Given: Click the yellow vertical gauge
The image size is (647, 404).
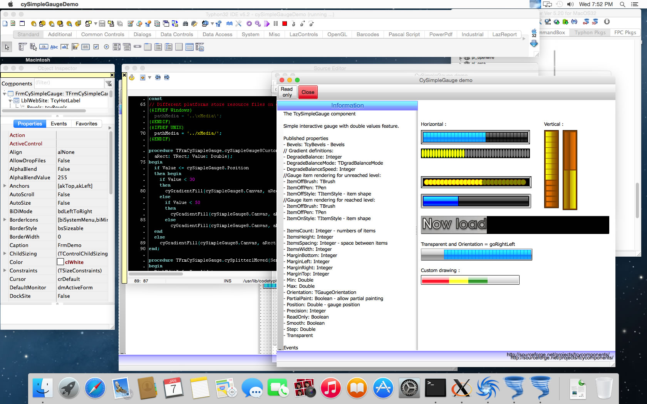Looking at the screenshot, I should (551, 169).
